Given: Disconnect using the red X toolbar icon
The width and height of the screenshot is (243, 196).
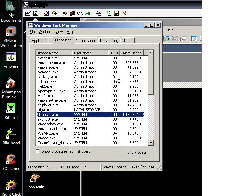Looking at the screenshot, I should (x=125, y=13).
